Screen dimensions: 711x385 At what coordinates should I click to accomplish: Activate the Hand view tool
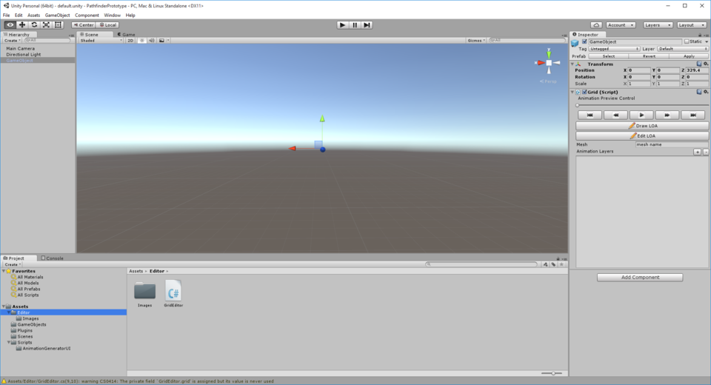[x=10, y=24]
